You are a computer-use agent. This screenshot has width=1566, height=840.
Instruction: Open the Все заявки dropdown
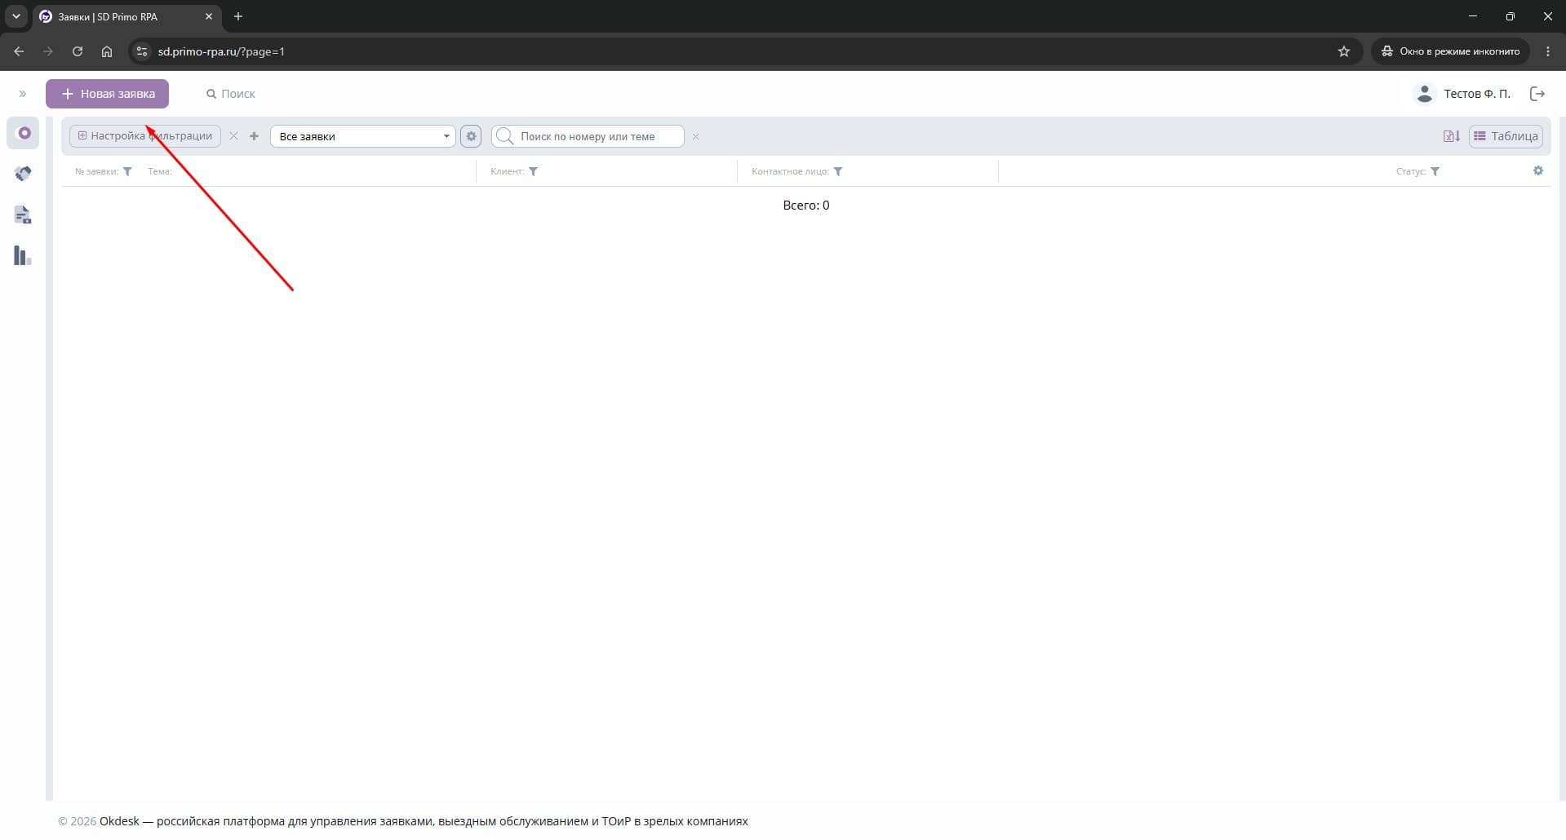pos(363,136)
